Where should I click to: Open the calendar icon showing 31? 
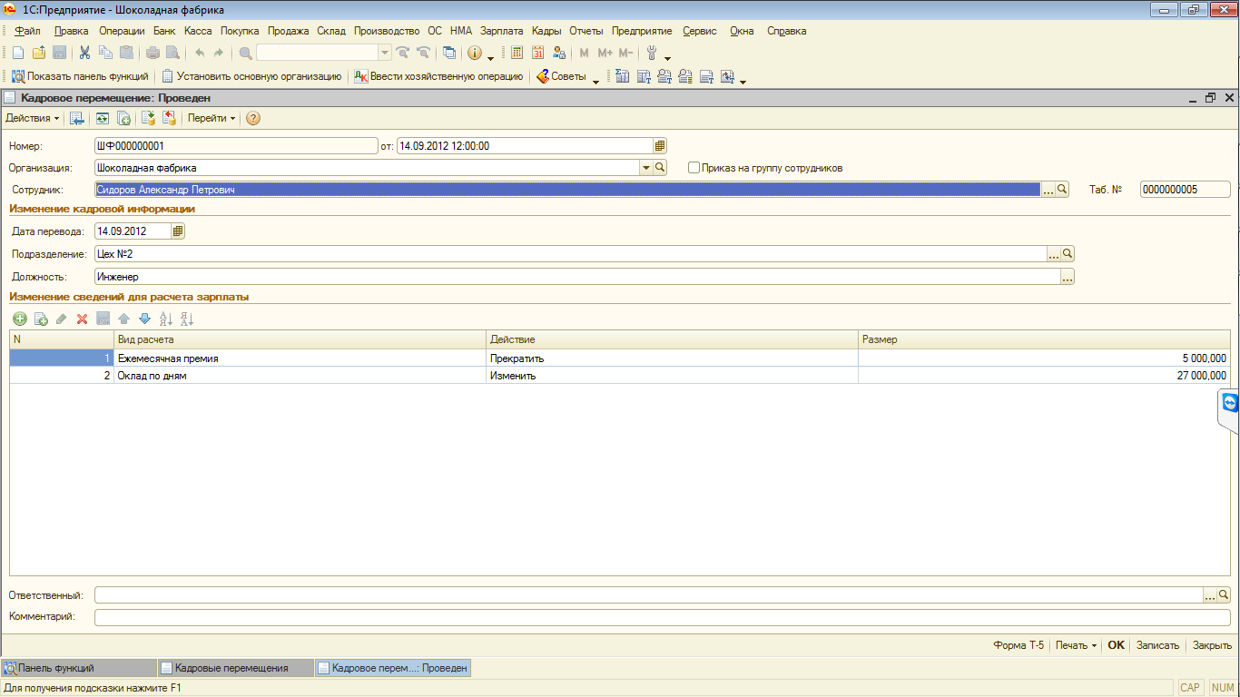pos(537,53)
